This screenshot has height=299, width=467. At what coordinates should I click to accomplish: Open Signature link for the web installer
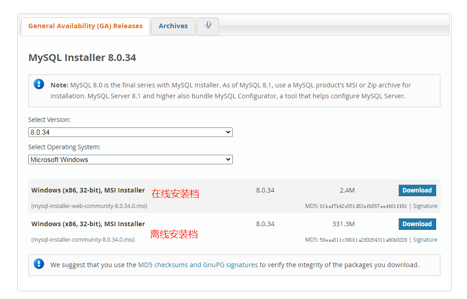[425, 206]
